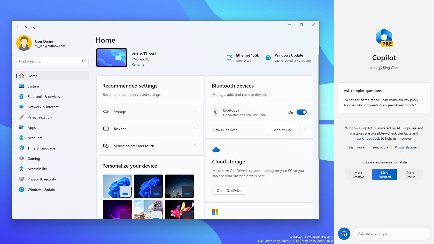Screen dimensions: 434x244
Task: Click the Settings content scrollbar
Action: coord(318,107)
